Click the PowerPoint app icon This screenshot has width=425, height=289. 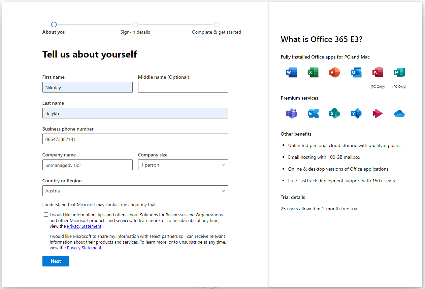[334, 72]
